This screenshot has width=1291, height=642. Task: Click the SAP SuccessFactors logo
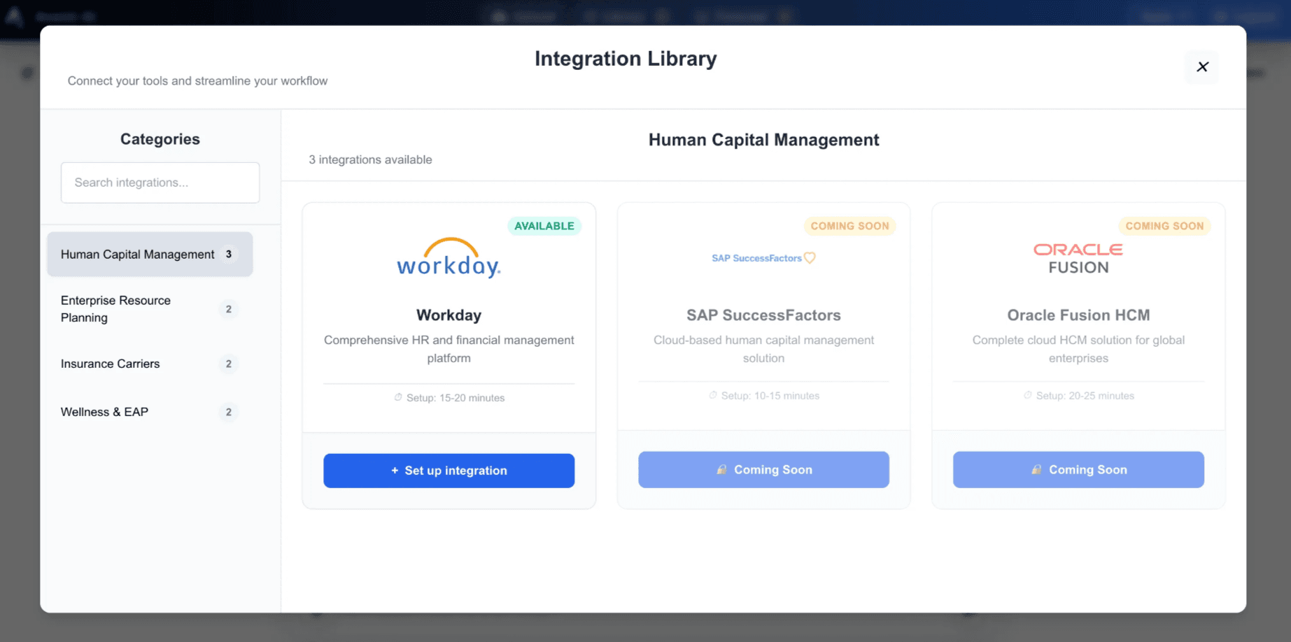pyautogui.click(x=763, y=258)
